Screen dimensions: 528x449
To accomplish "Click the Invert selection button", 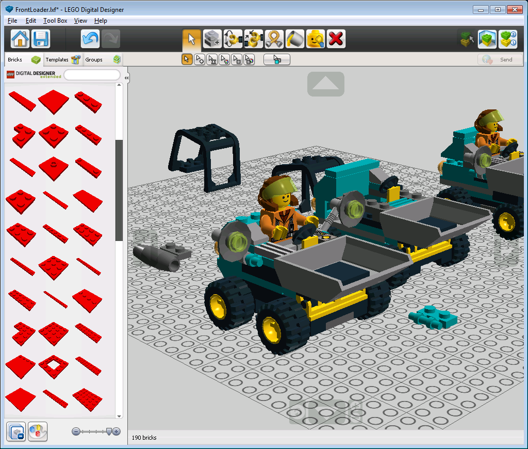I will 277,60.
